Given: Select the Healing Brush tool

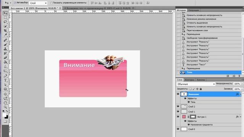Looking at the screenshot, I should click(5, 40).
